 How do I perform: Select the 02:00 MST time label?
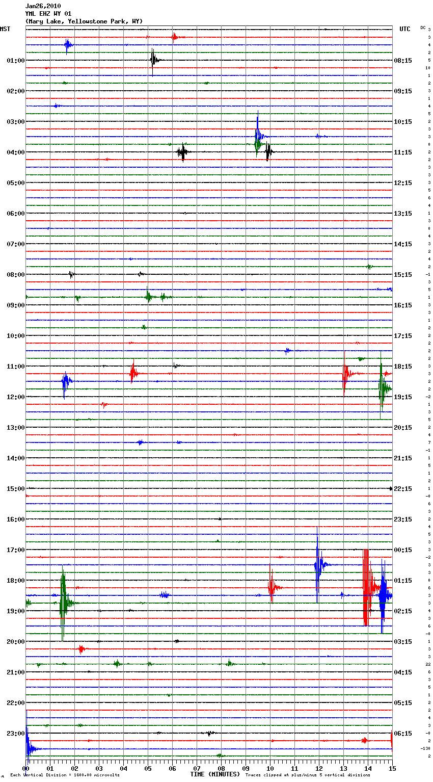coord(15,91)
